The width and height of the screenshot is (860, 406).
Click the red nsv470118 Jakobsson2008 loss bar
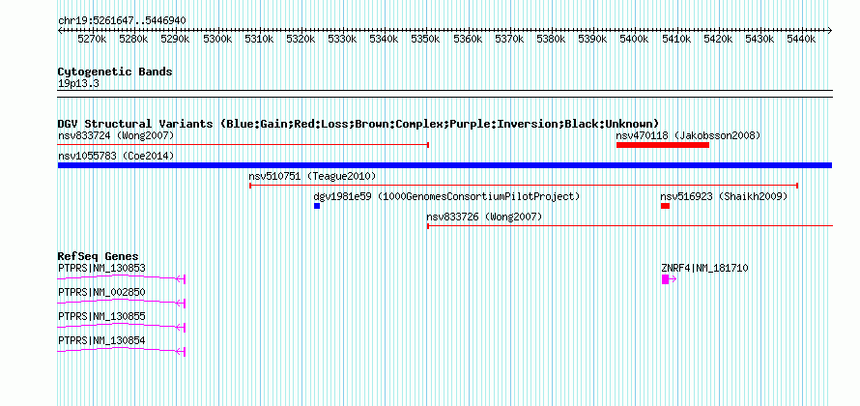coord(663,145)
